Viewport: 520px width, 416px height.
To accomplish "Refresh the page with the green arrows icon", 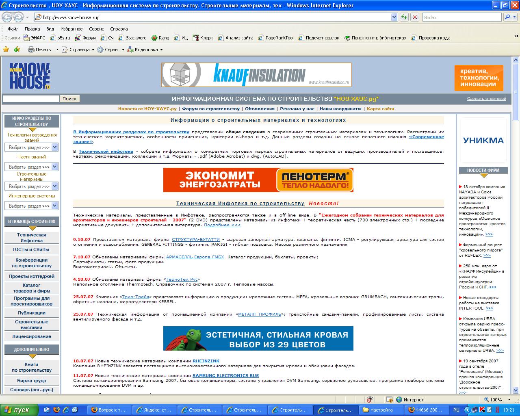I will click(404, 17).
